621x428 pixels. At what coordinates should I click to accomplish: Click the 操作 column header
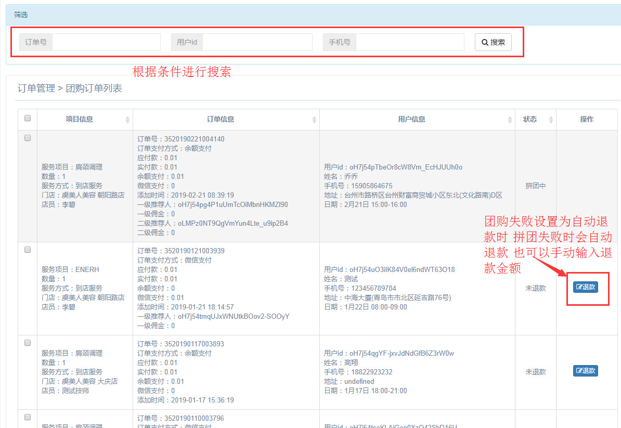click(587, 120)
